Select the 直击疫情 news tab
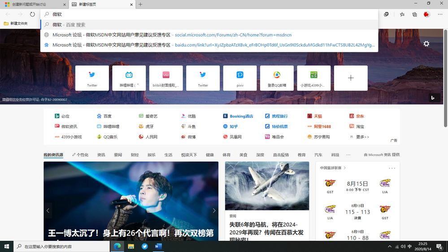 (x=281, y=155)
